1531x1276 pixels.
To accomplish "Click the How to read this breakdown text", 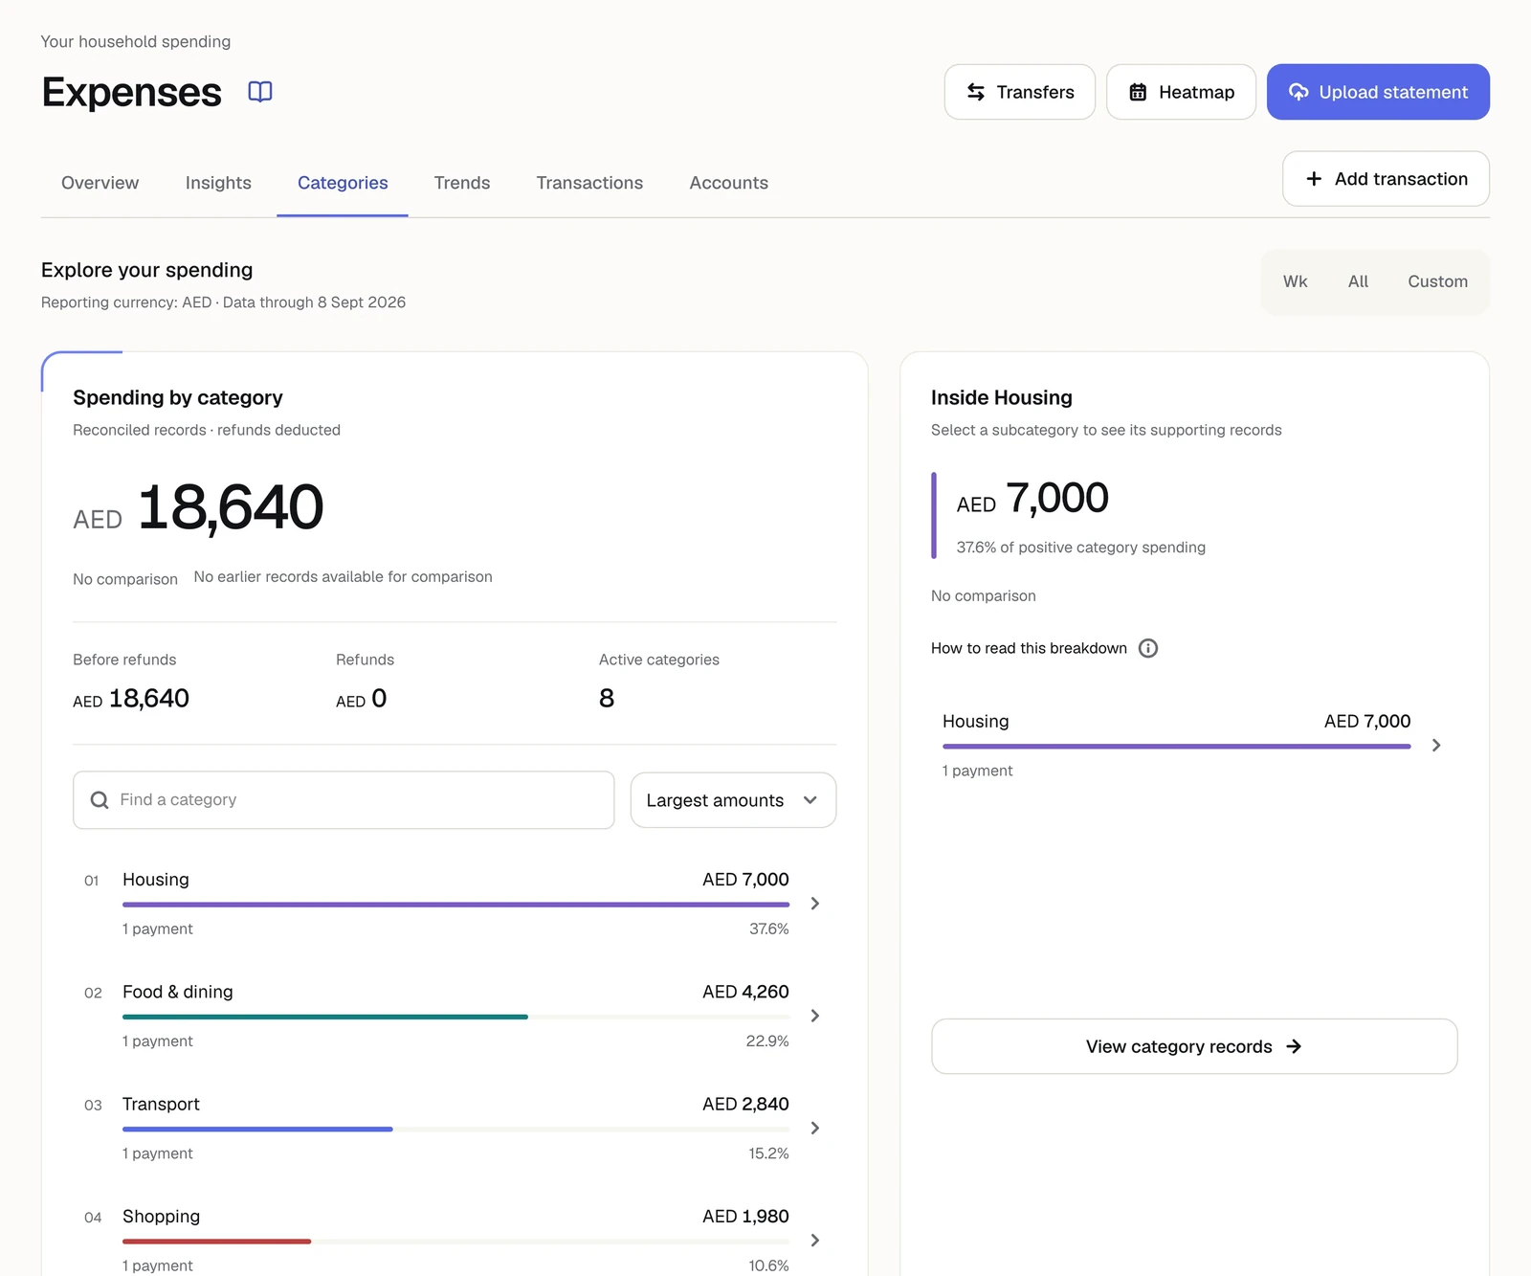I will pyautogui.click(x=1029, y=648).
